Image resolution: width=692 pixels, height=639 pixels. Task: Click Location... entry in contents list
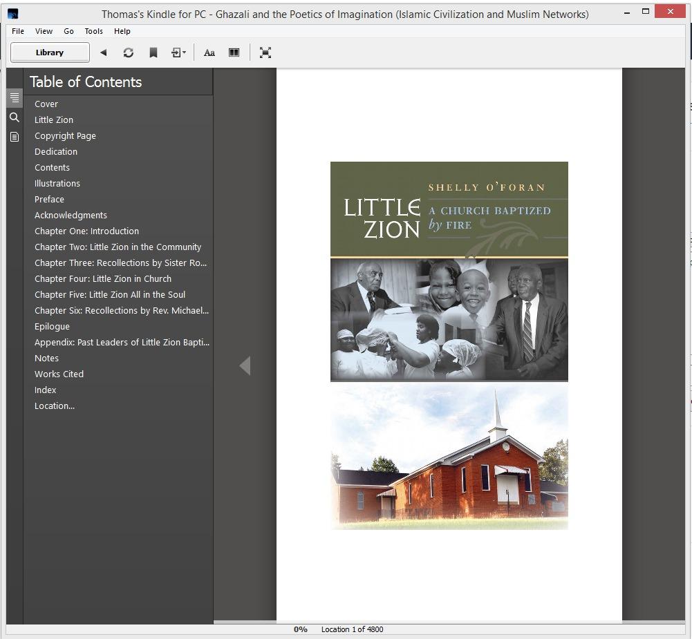click(x=55, y=406)
